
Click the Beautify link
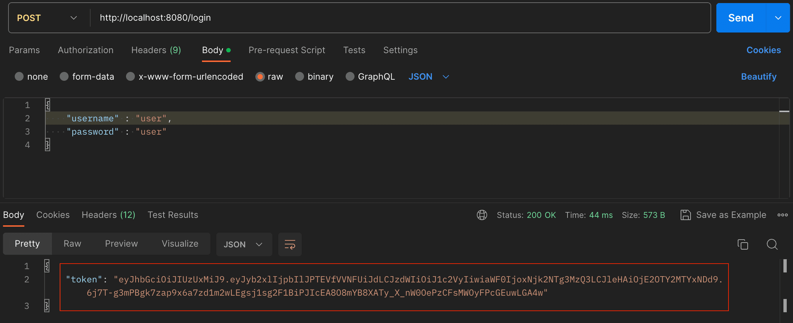[758, 77]
